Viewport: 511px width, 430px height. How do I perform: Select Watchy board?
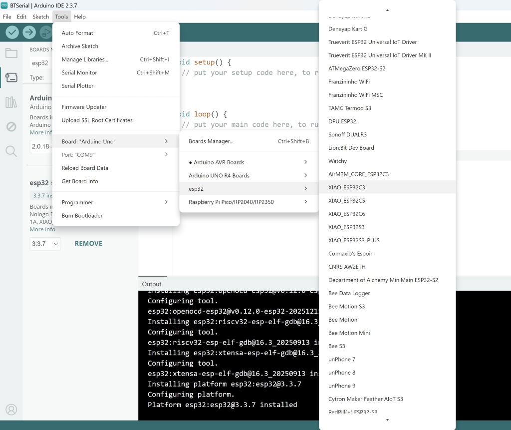387,161
